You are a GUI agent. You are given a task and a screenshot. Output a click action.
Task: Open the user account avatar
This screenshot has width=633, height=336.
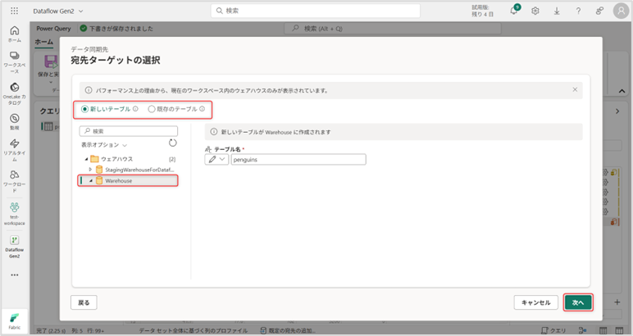click(x=622, y=11)
